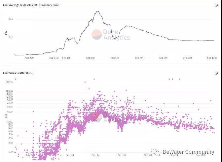Click the Sep 3rd peak of the average price line
This screenshot has height=162, width=222.
98,12
